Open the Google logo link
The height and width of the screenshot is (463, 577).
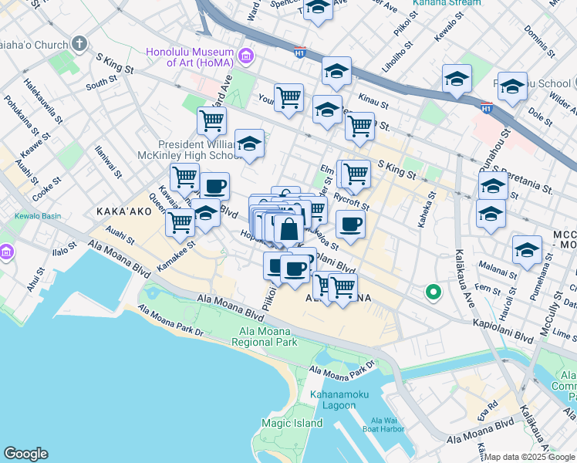coord(25,454)
